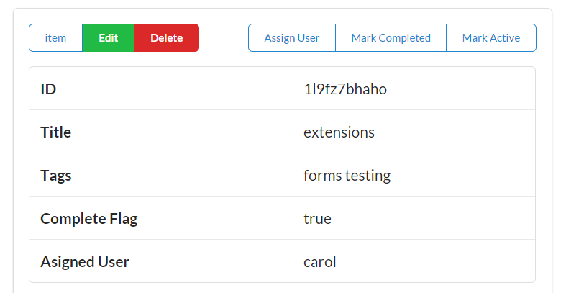The width and height of the screenshot is (566, 293).
Task: Click the Complete Flag label
Action: (88, 219)
